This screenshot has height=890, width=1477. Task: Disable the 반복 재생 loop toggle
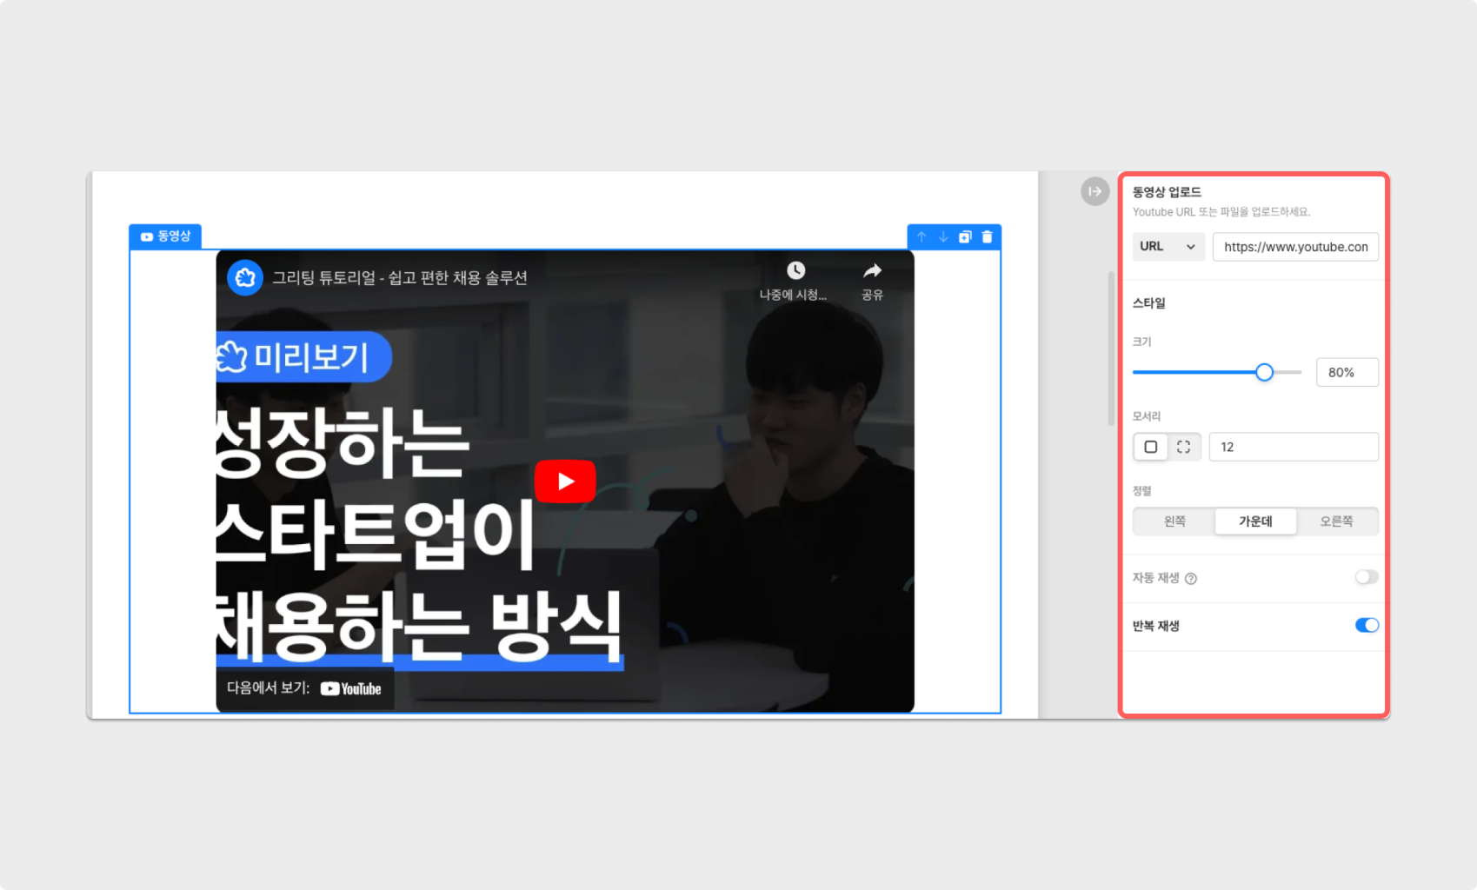click(1367, 625)
